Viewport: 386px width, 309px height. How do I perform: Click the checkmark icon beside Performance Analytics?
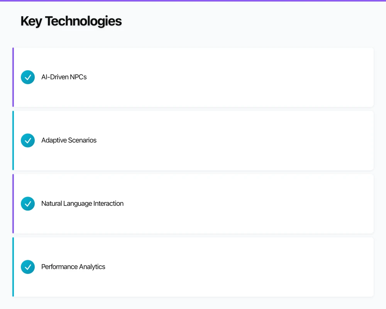coord(28,267)
